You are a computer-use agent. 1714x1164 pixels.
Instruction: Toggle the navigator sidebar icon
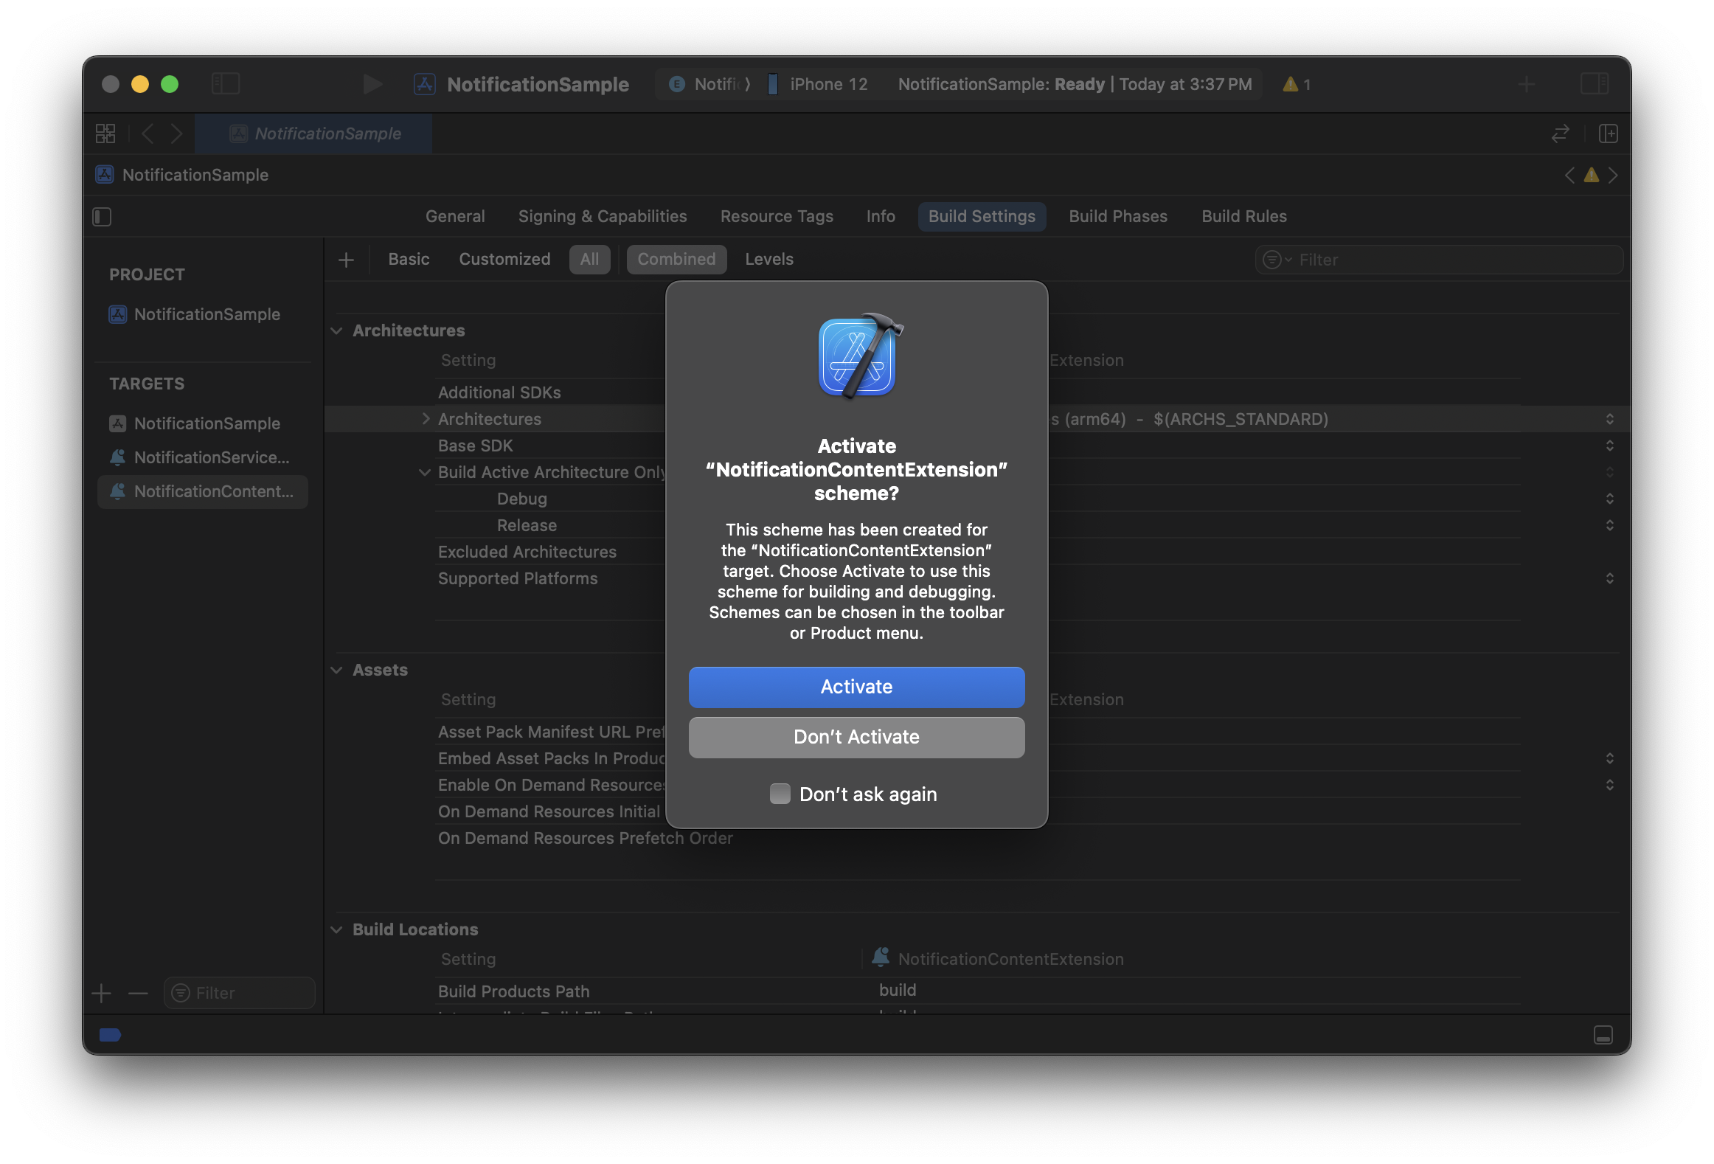click(226, 84)
